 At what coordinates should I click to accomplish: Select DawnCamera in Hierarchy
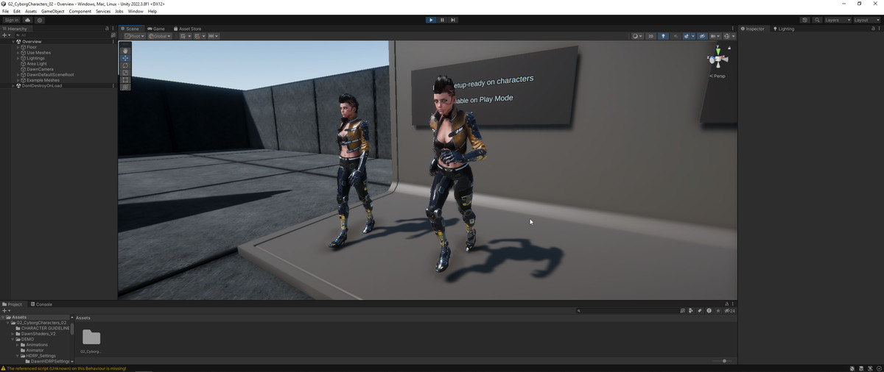click(40, 69)
